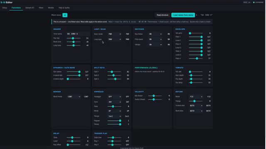Click the Trigger Key 1 slider
The width and height of the screenshot is (266, 149).
114,141
